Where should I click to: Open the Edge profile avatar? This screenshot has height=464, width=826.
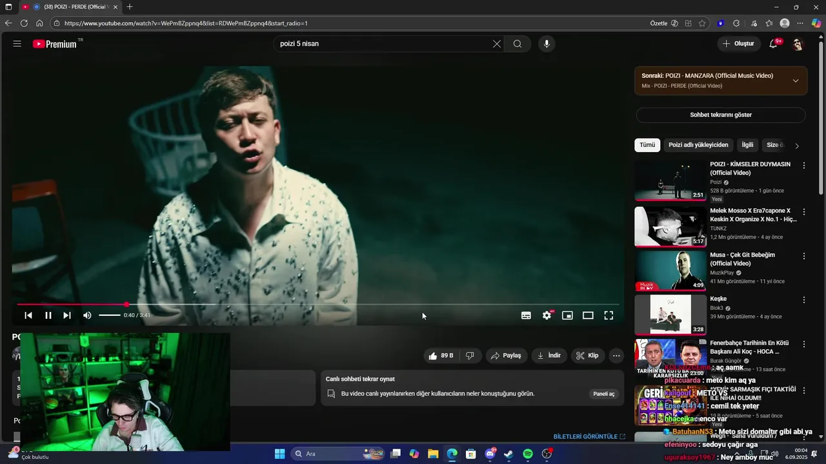pos(785,23)
